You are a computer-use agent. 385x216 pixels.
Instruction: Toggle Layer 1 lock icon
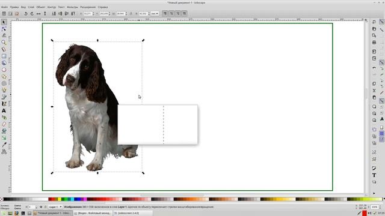pos(45,207)
